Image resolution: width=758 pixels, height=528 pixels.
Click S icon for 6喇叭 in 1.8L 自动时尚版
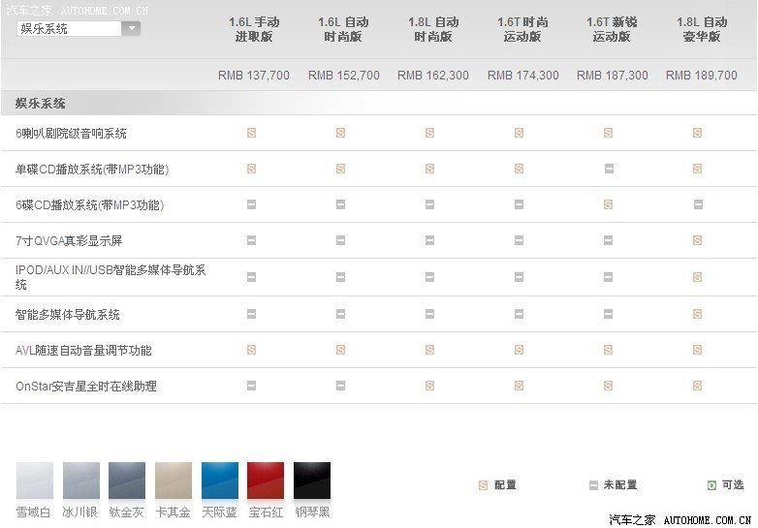click(x=429, y=133)
